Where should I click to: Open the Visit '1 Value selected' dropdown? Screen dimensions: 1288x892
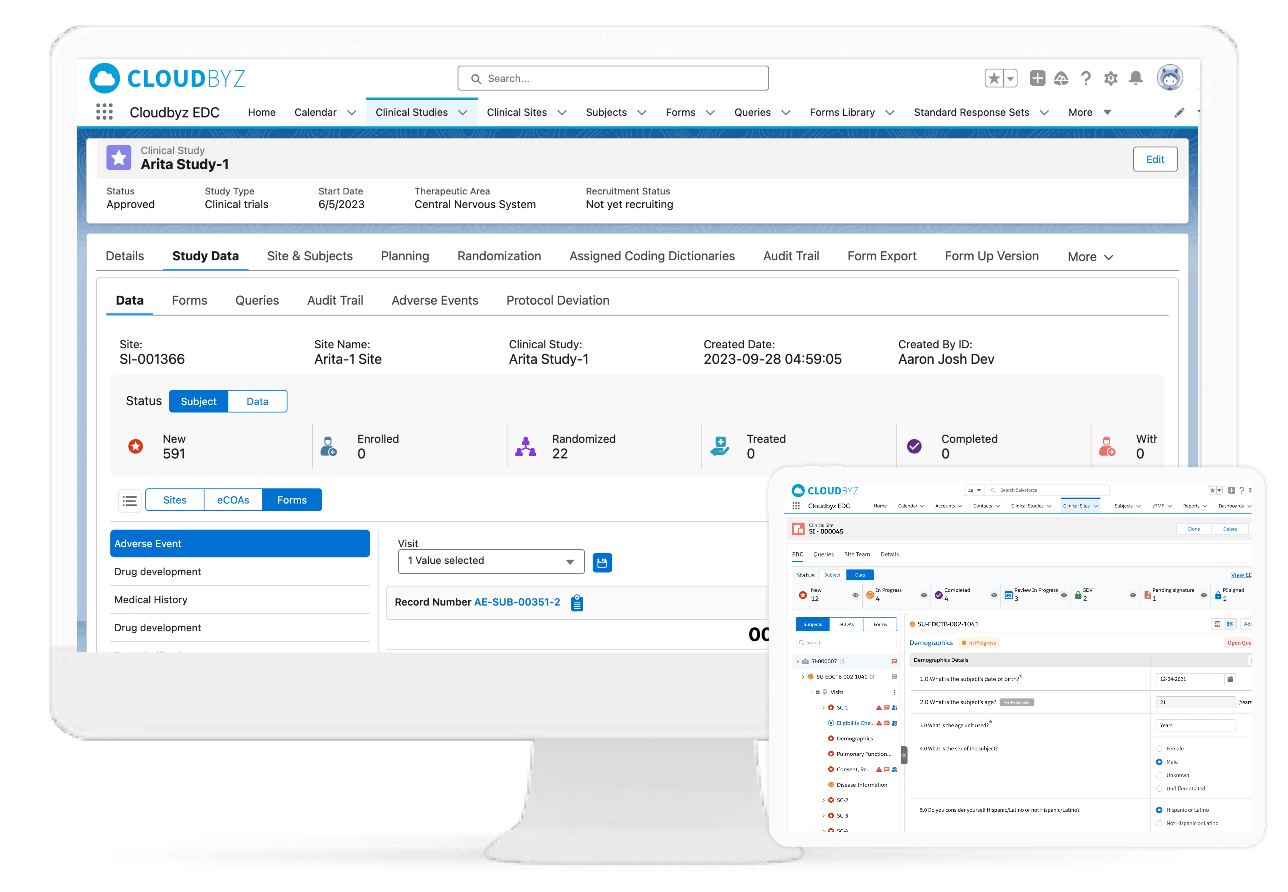pyautogui.click(x=491, y=561)
